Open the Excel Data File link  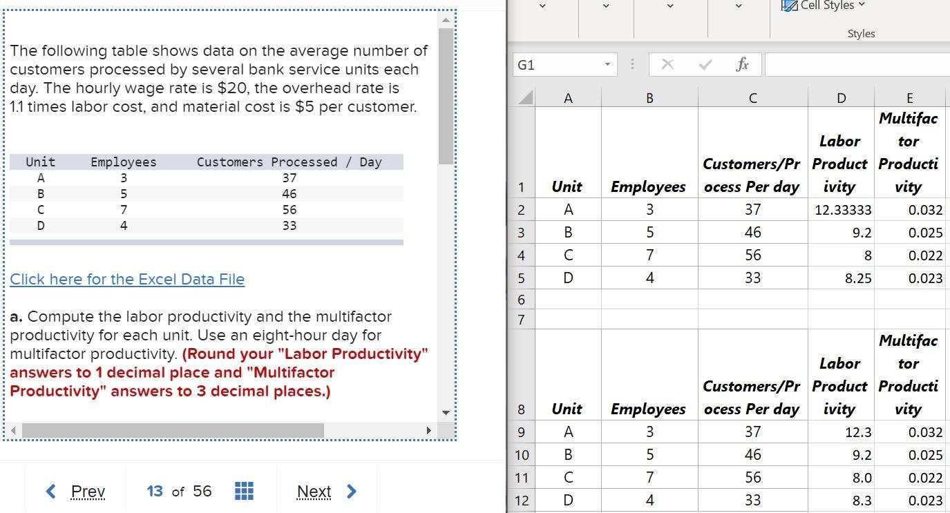(127, 279)
